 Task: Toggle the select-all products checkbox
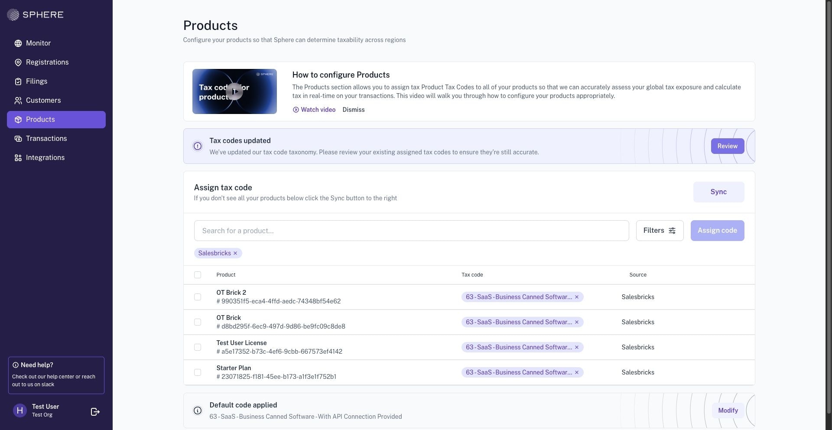tap(198, 275)
